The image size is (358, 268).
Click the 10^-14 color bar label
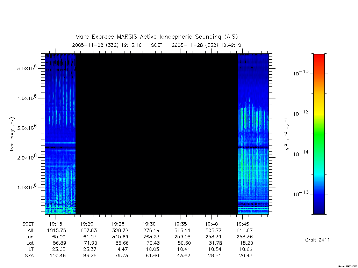301,154
